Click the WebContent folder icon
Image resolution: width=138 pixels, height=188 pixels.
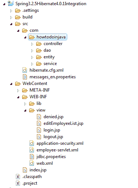click(x=18, y=84)
